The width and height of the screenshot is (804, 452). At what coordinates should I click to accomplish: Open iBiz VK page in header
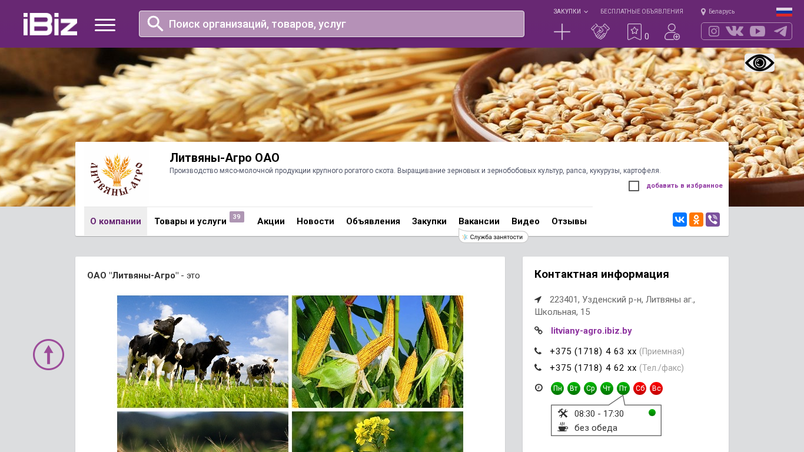735,31
